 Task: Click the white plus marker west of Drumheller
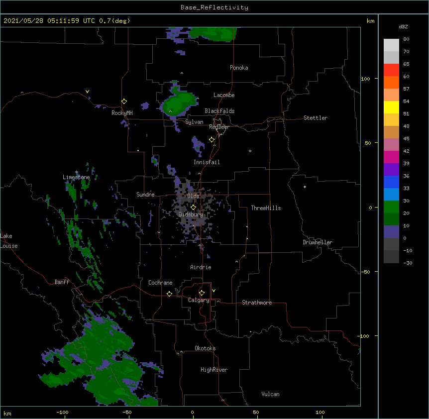pos(305,187)
